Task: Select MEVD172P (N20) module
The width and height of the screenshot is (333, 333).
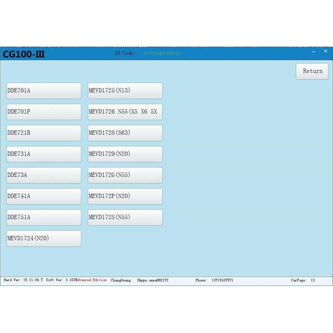Action: [x=125, y=196]
